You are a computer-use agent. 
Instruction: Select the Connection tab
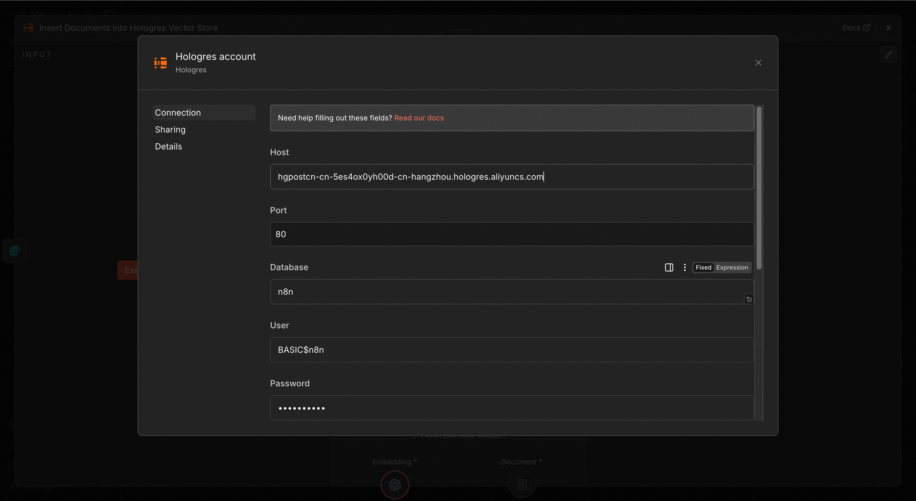178,113
